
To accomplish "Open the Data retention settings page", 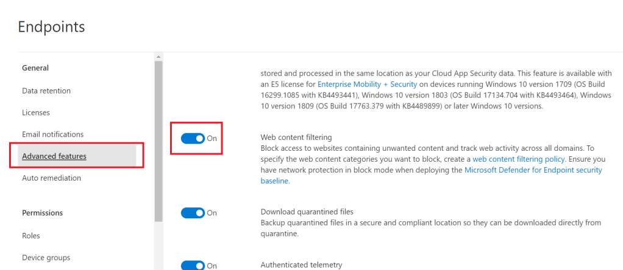I will coord(46,91).
